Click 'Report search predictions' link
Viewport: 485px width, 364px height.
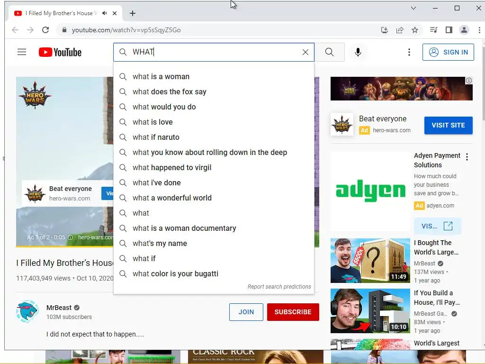click(279, 287)
